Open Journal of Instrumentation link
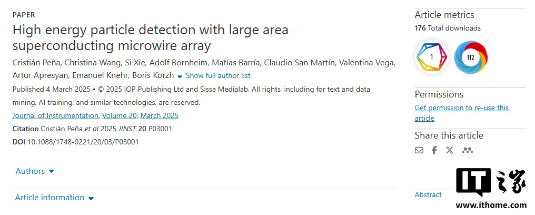 pyautogui.click(x=55, y=115)
